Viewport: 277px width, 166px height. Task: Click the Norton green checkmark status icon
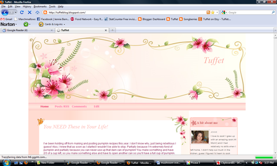point(26,24)
